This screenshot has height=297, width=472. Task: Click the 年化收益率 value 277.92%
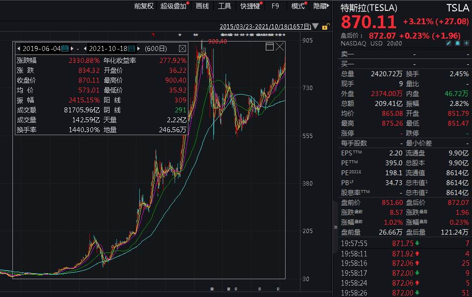click(173, 60)
